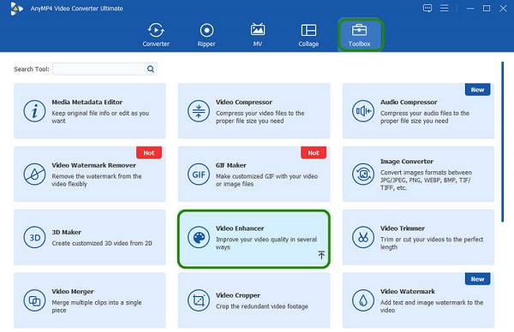The height and width of the screenshot is (332, 514).
Task: Open Audio Compressor title text
Action: point(409,102)
